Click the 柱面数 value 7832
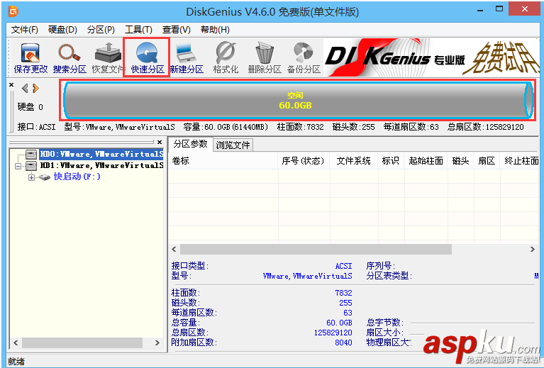The width and height of the screenshot is (544, 368). tap(343, 293)
